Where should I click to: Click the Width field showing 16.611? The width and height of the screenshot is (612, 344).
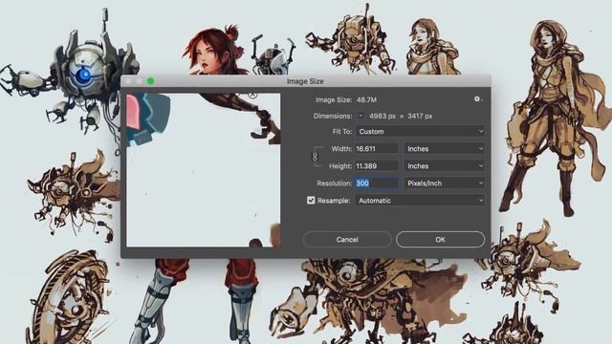click(x=377, y=149)
